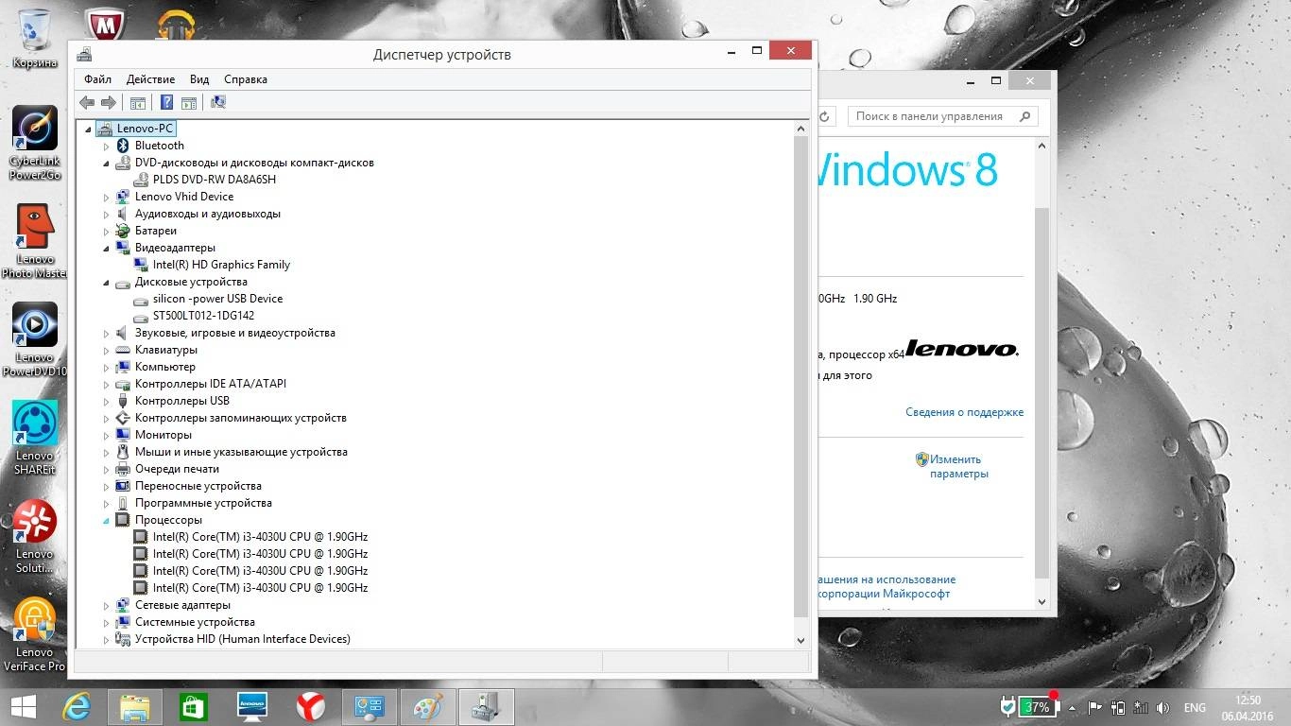Click the scroll down arrow in Device Manager
Viewport: 1291px width, 726px height.
(x=801, y=640)
